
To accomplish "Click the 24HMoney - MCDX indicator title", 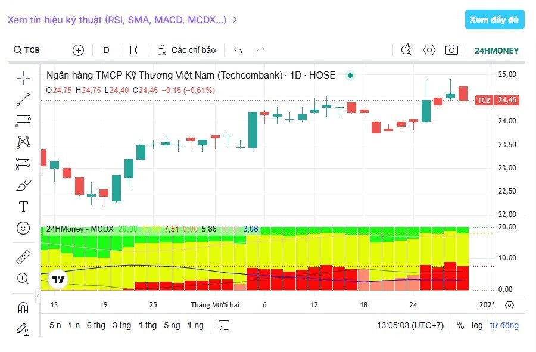I will point(80,229).
